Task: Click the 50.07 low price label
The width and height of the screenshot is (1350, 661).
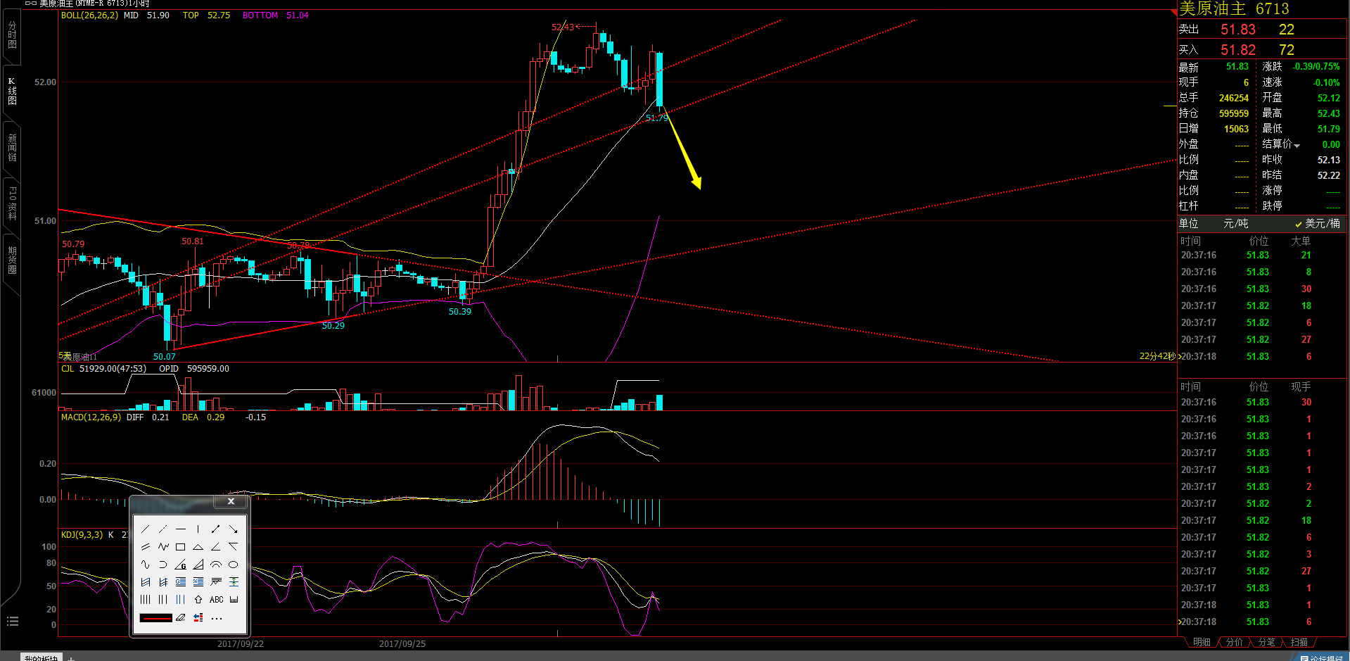Action: (x=165, y=357)
